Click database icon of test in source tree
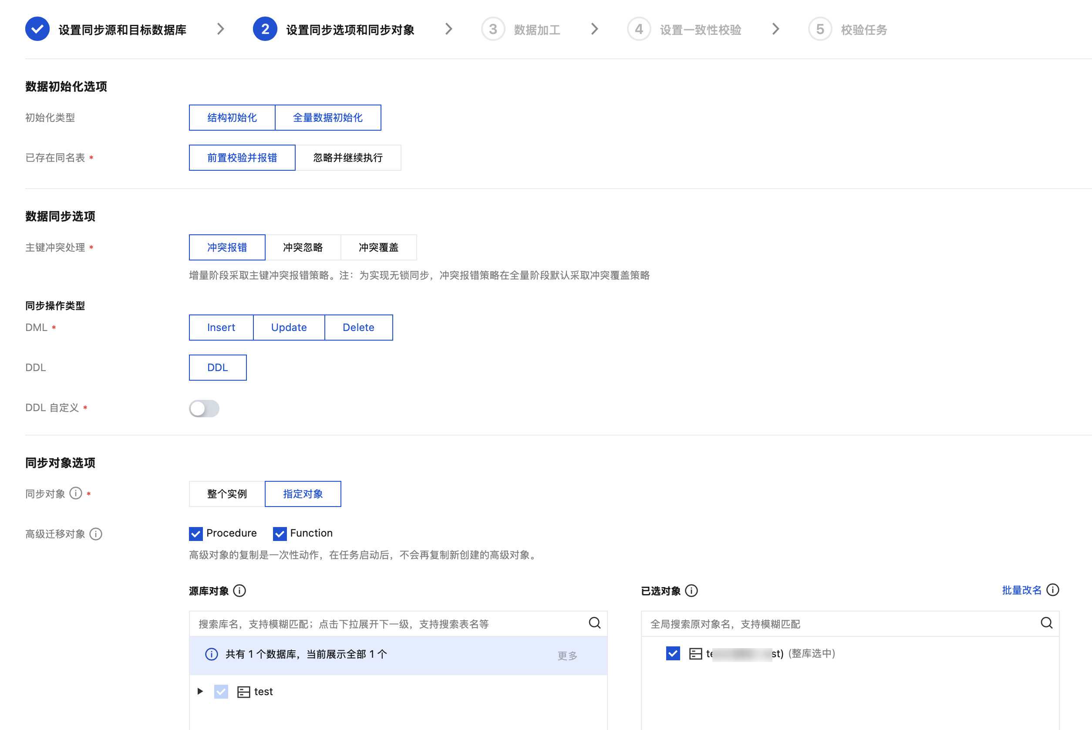 243,691
